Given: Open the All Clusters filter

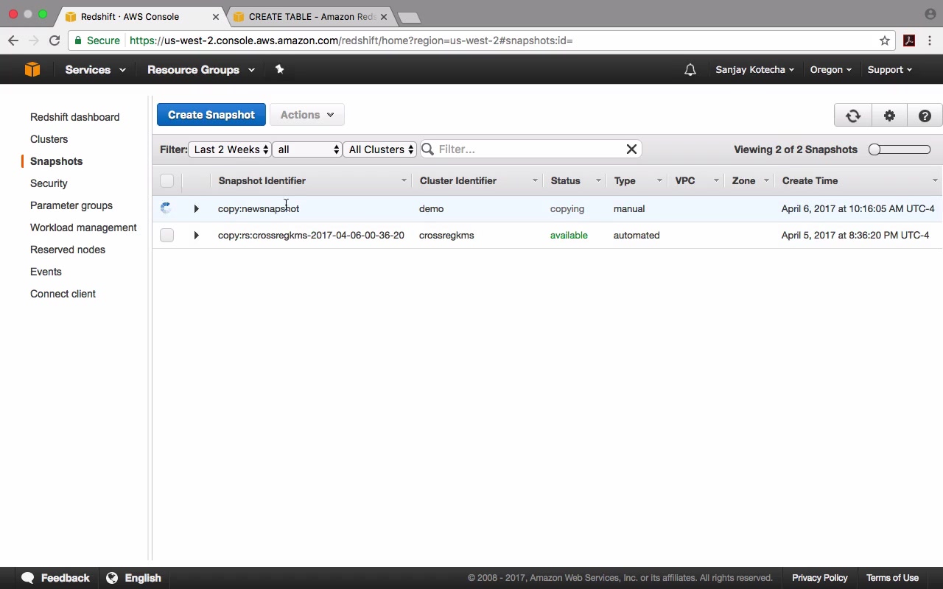Looking at the screenshot, I should [x=380, y=149].
